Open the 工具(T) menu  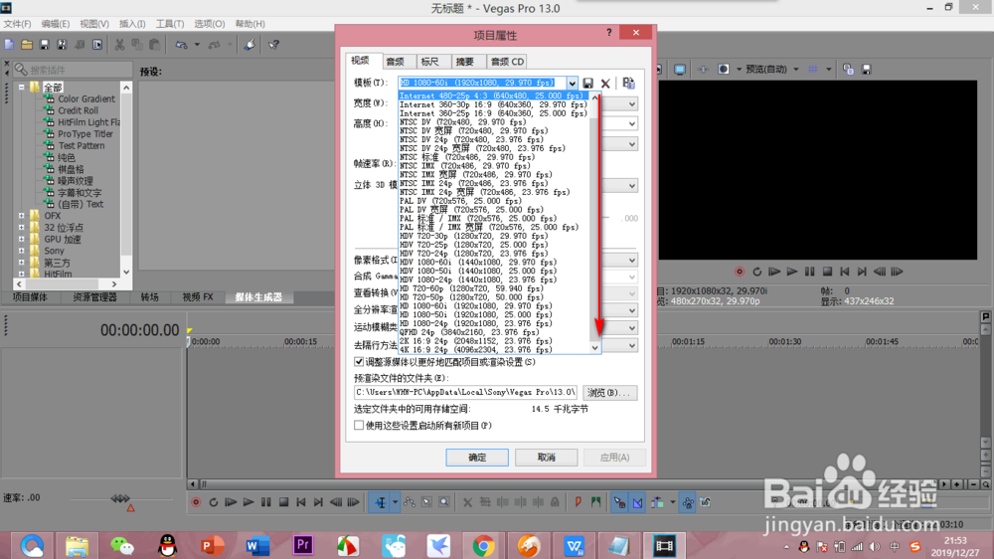tap(170, 24)
